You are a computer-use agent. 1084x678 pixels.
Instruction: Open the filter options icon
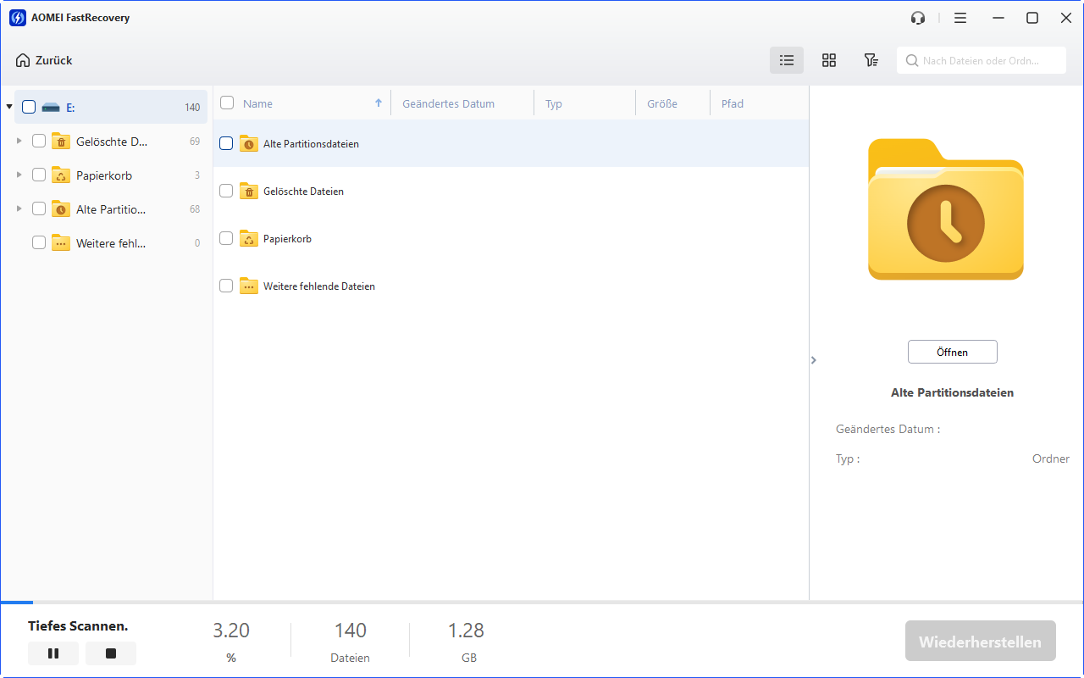(x=871, y=60)
